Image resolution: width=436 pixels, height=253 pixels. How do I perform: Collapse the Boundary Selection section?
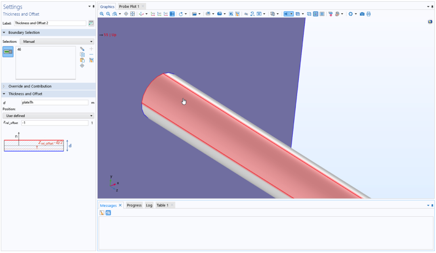pyautogui.click(x=4, y=33)
